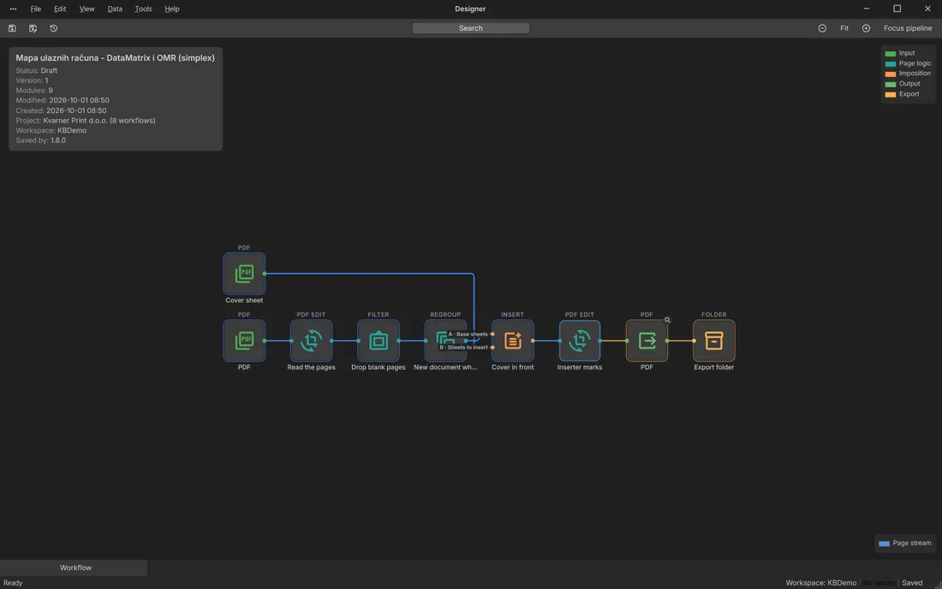Open the Edit menu
Image resolution: width=942 pixels, height=589 pixels.
tap(60, 9)
